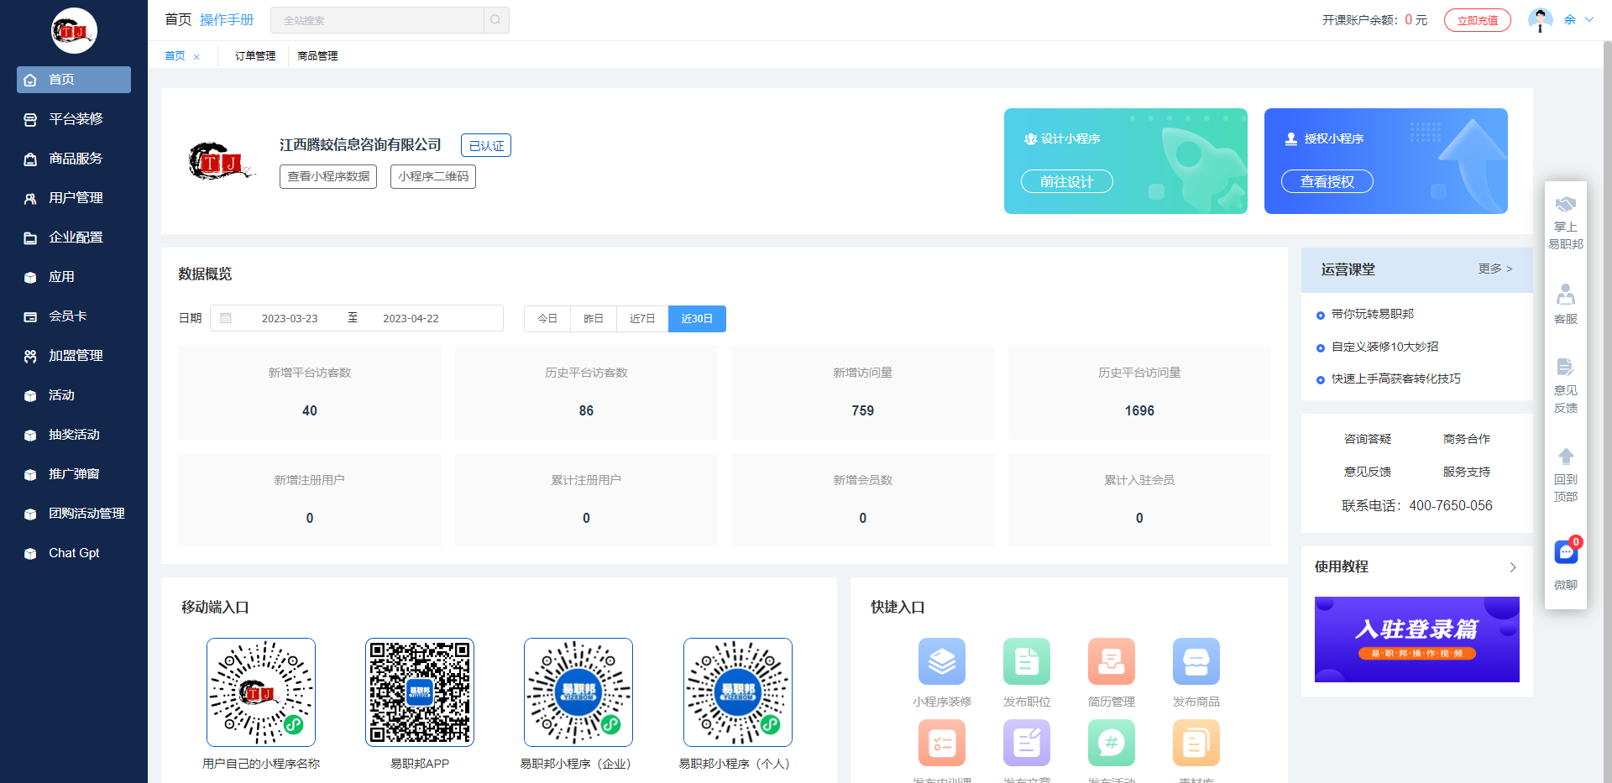
Task: Click the search magnifier icon button
Action: (495, 20)
